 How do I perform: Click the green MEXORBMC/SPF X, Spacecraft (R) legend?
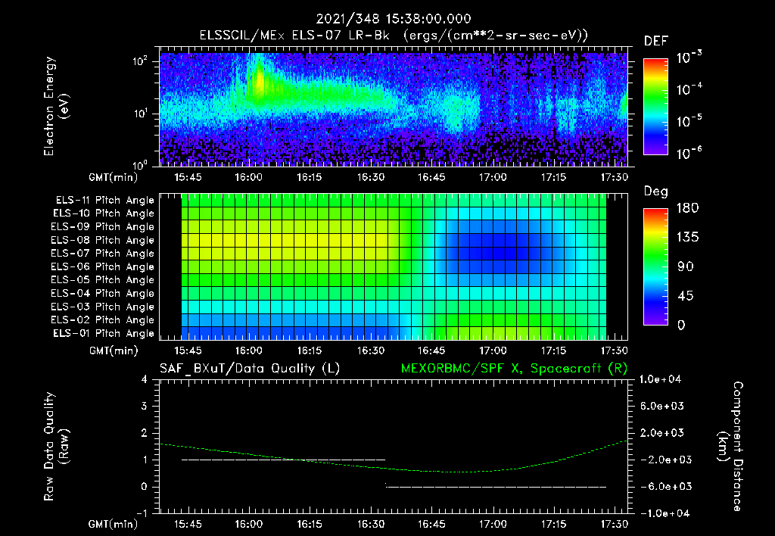(514, 369)
